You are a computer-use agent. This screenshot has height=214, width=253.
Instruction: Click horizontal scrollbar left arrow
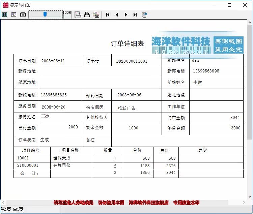(3, 202)
